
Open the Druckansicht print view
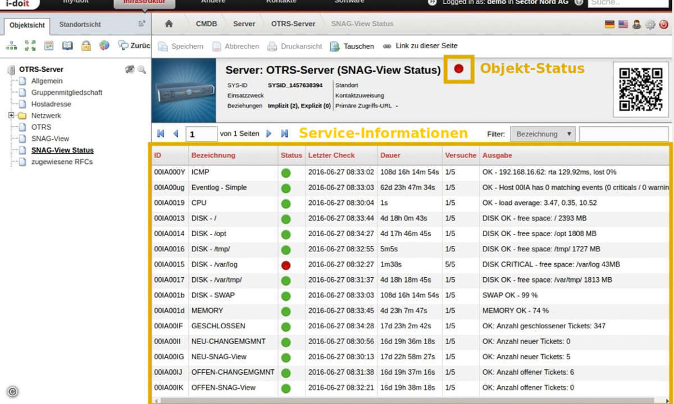tap(294, 46)
